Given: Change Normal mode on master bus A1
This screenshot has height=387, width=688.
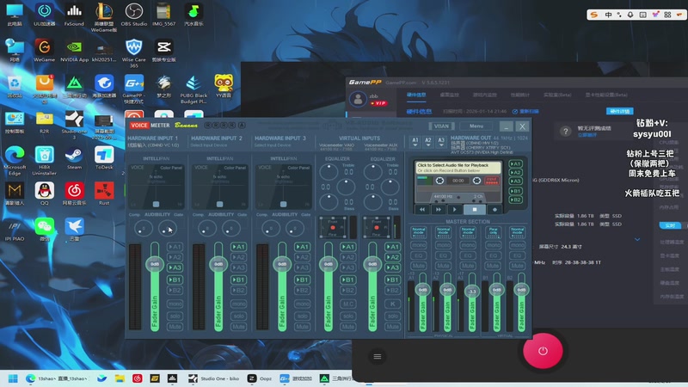Looking at the screenshot, I should point(419,230).
